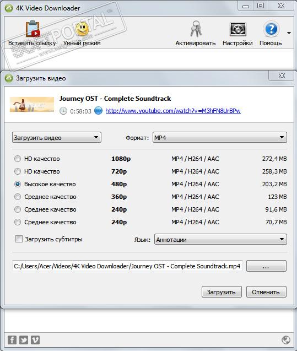The width and height of the screenshot is (297, 351).
Task: Select HD качество 720p radio button
Action: coord(18,171)
